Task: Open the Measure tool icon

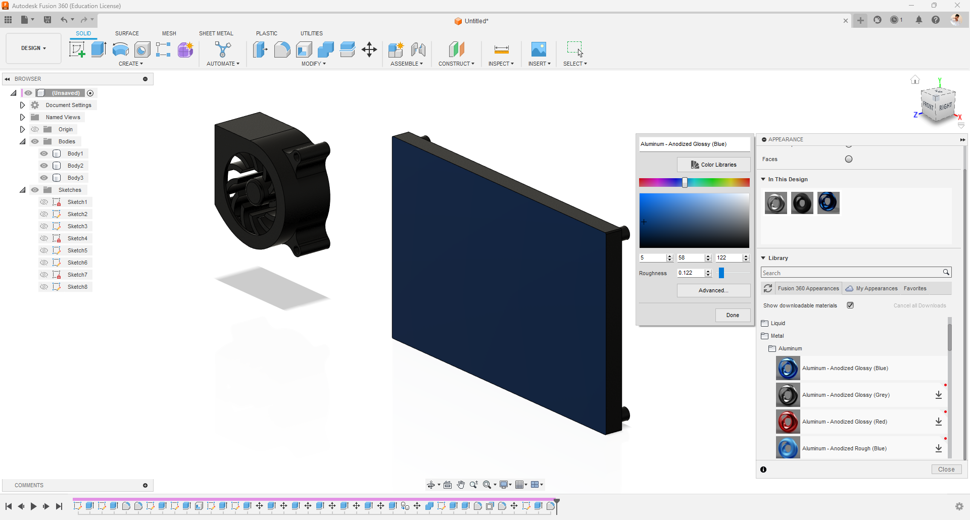Action: 501,49
